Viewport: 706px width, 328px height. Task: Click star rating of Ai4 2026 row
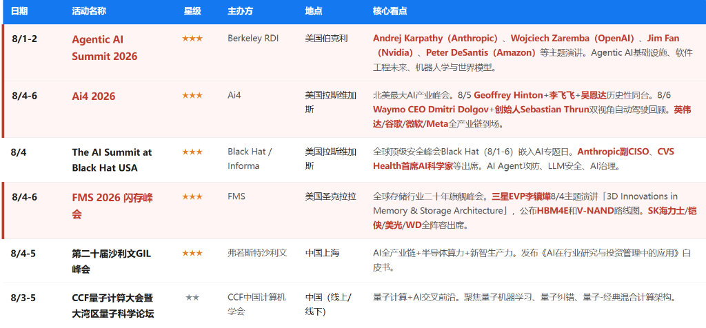click(x=192, y=95)
